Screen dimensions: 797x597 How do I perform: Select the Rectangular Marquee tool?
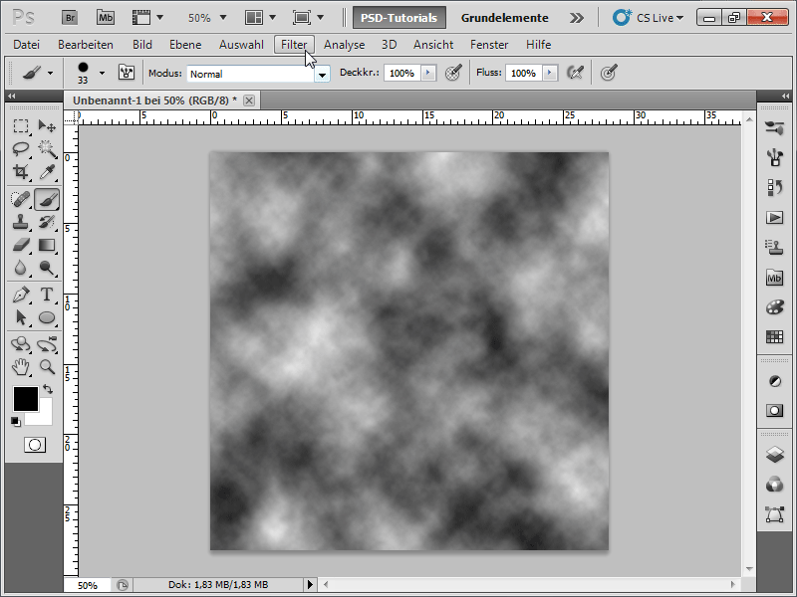pos(21,125)
